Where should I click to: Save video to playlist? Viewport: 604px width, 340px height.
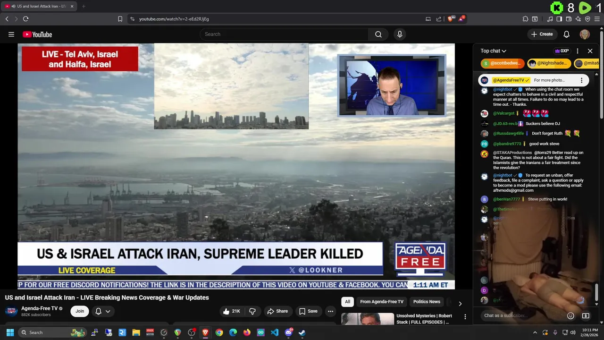[x=308, y=311]
